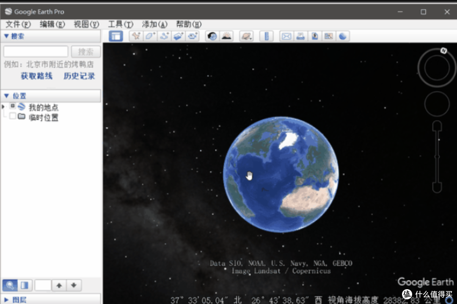The height and width of the screenshot is (304, 457).
Task: Open the 获取路线 link
Action: tap(36, 76)
